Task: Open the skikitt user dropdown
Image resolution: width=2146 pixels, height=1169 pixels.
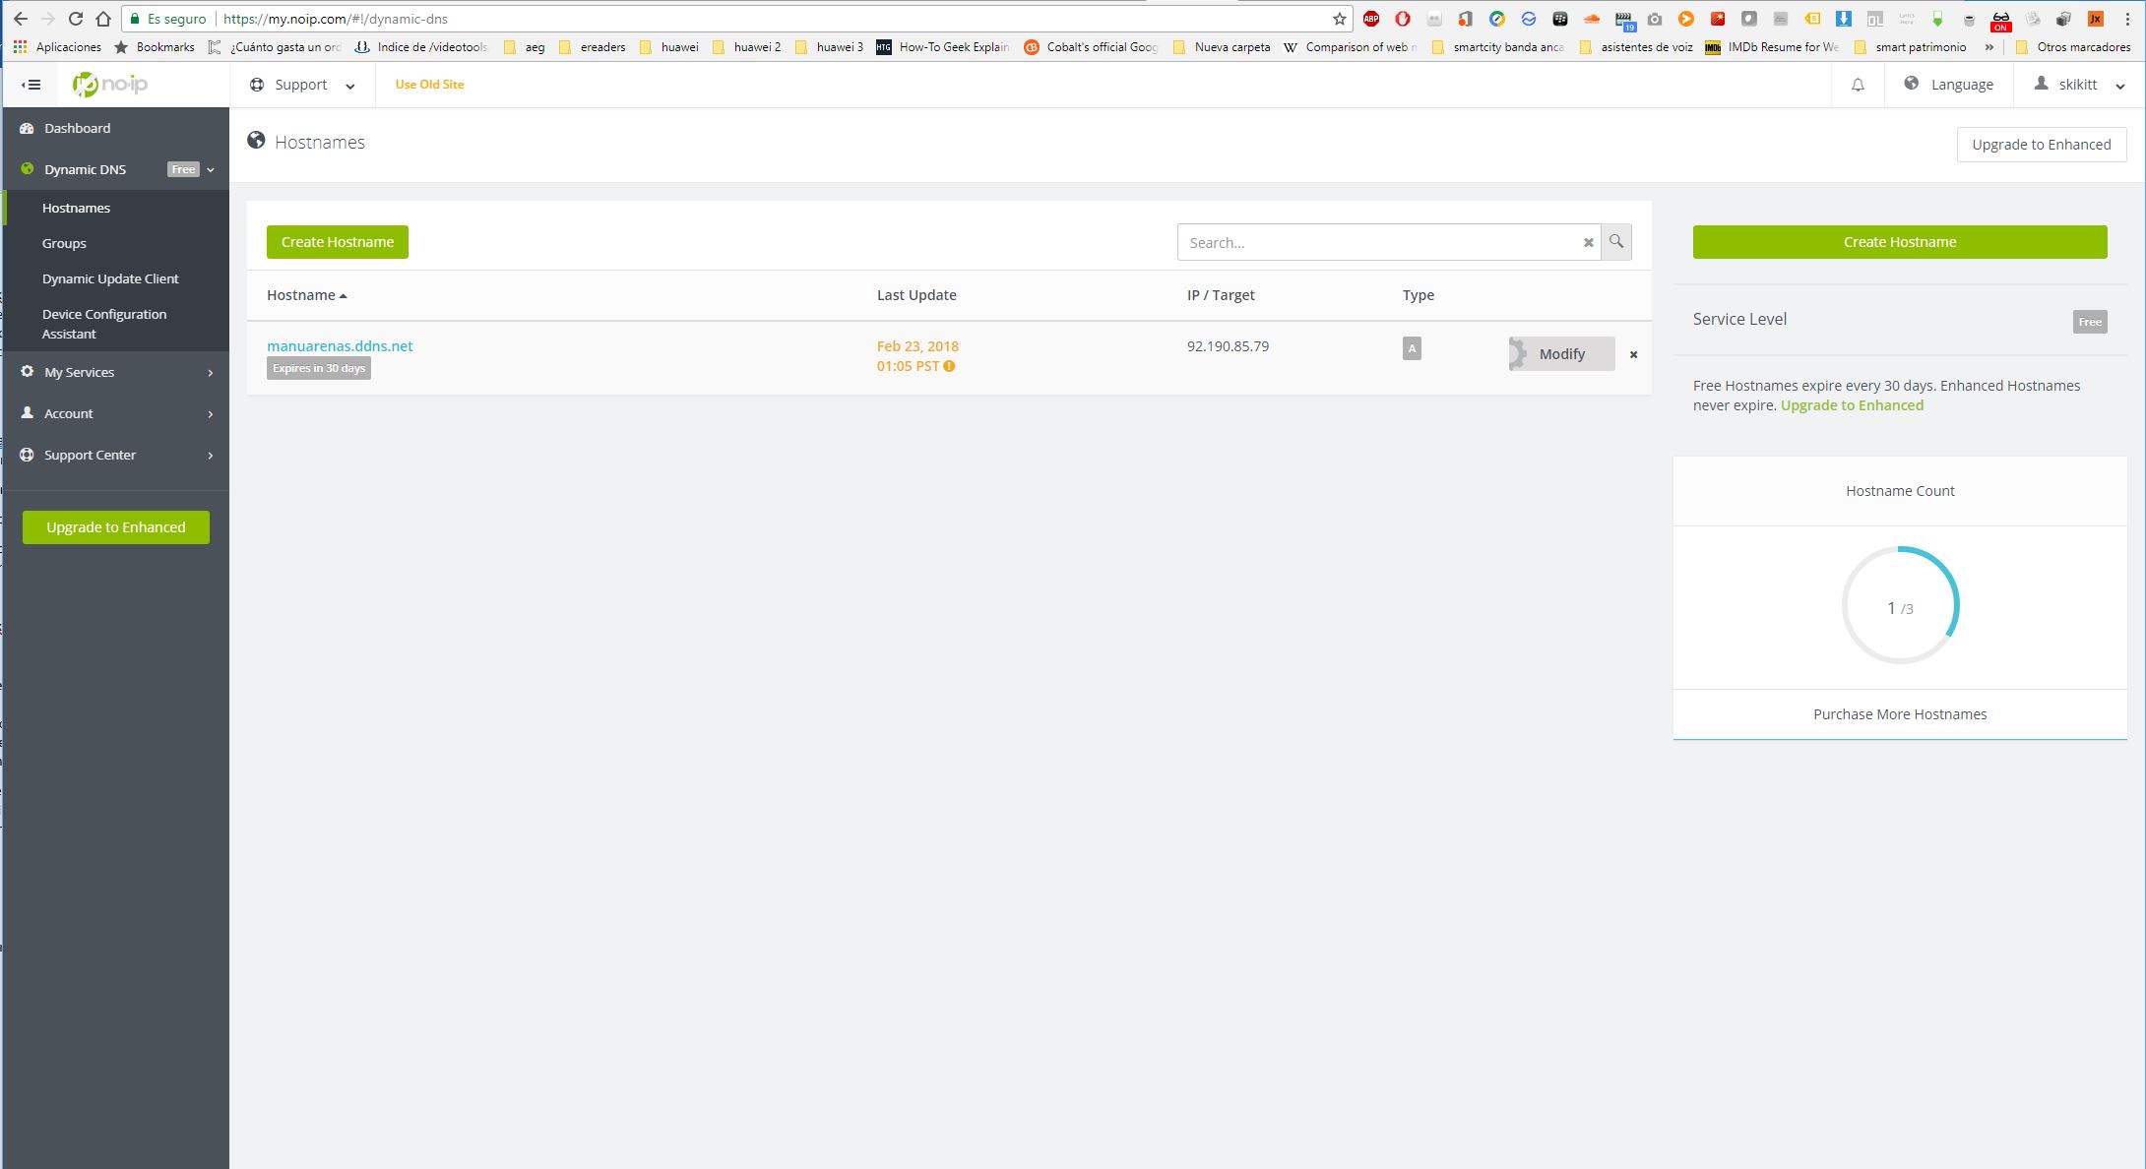Action: click(2079, 85)
